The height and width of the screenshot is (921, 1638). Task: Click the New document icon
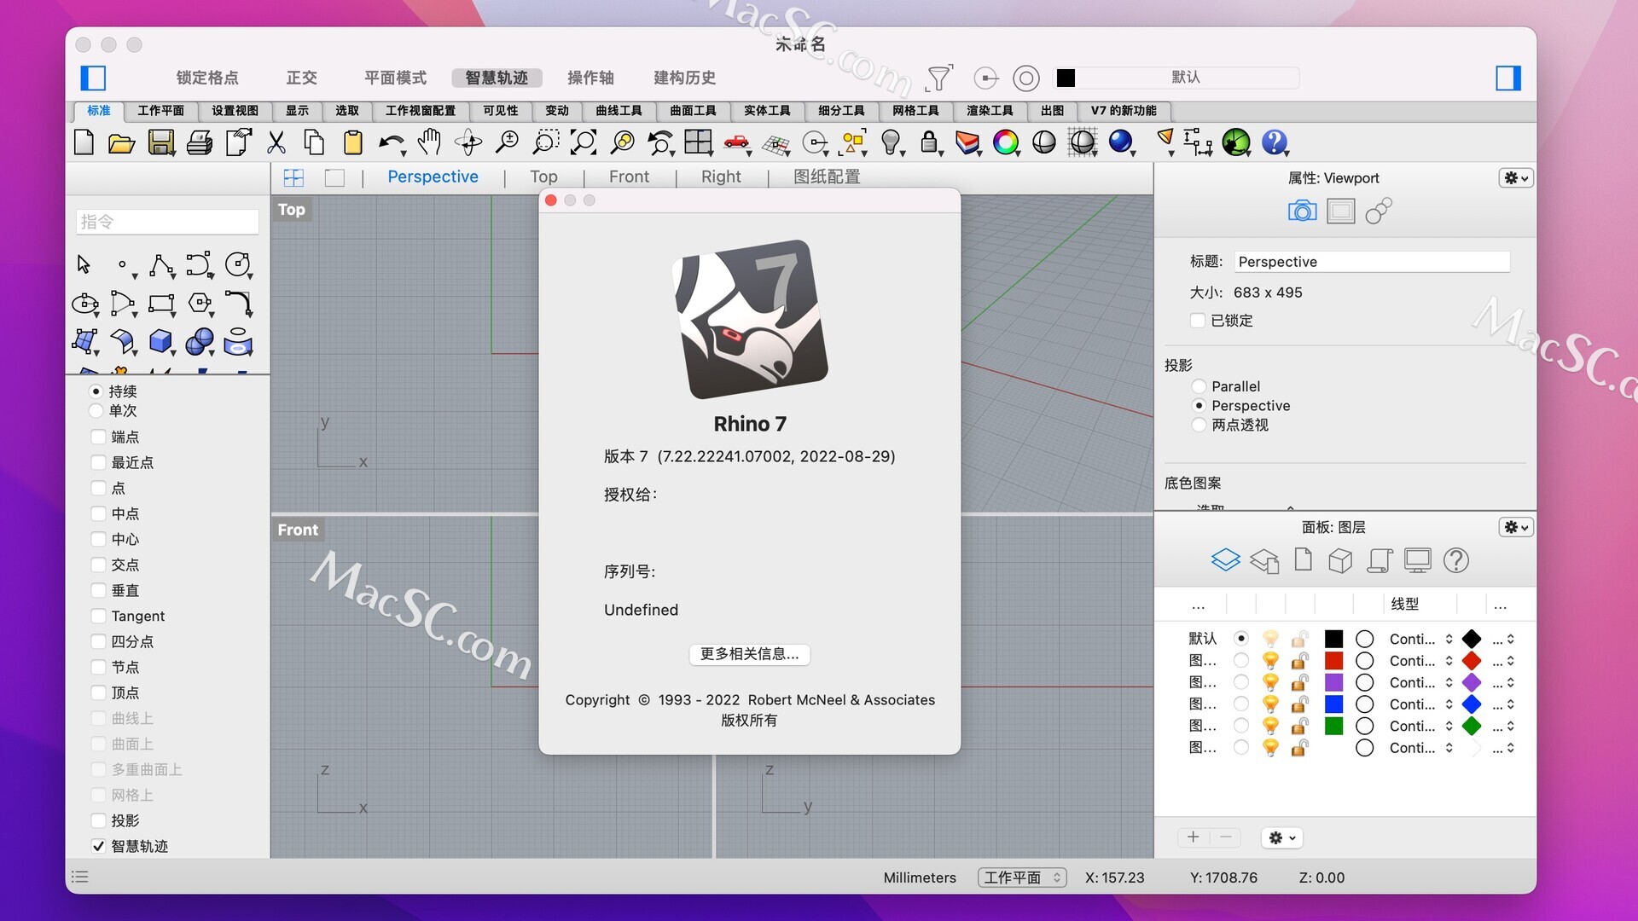pyautogui.click(x=84, y=142)
